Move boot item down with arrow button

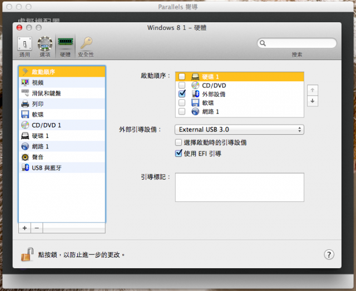(x=313, y=101)
